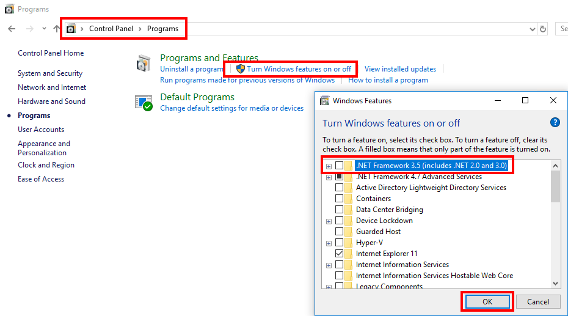Click the Control Panel icon in address bar

point(71,29)
